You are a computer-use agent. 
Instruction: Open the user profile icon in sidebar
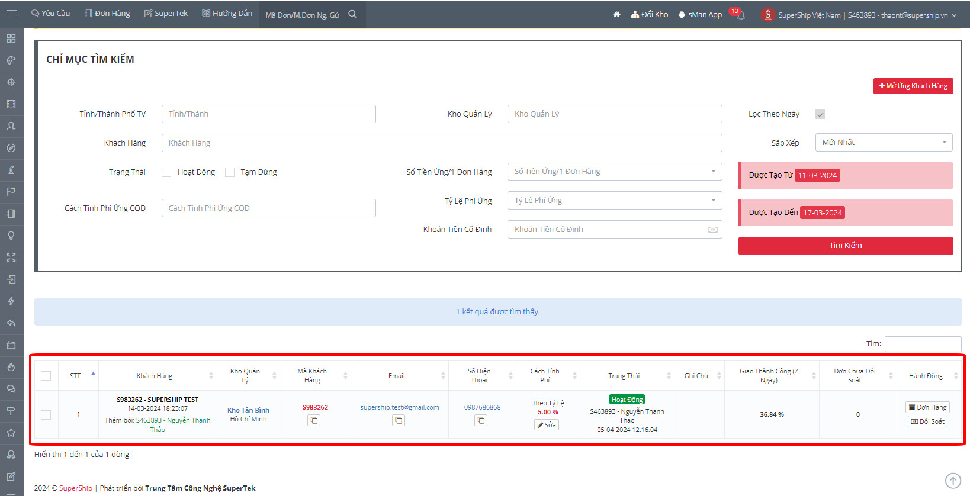11,126
